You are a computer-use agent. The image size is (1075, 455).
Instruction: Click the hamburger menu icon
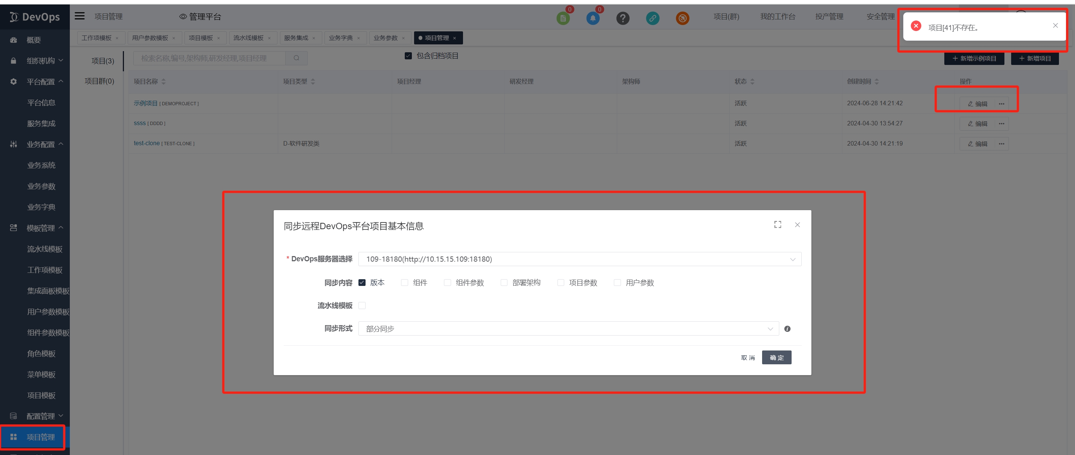(x=79, y=16)
